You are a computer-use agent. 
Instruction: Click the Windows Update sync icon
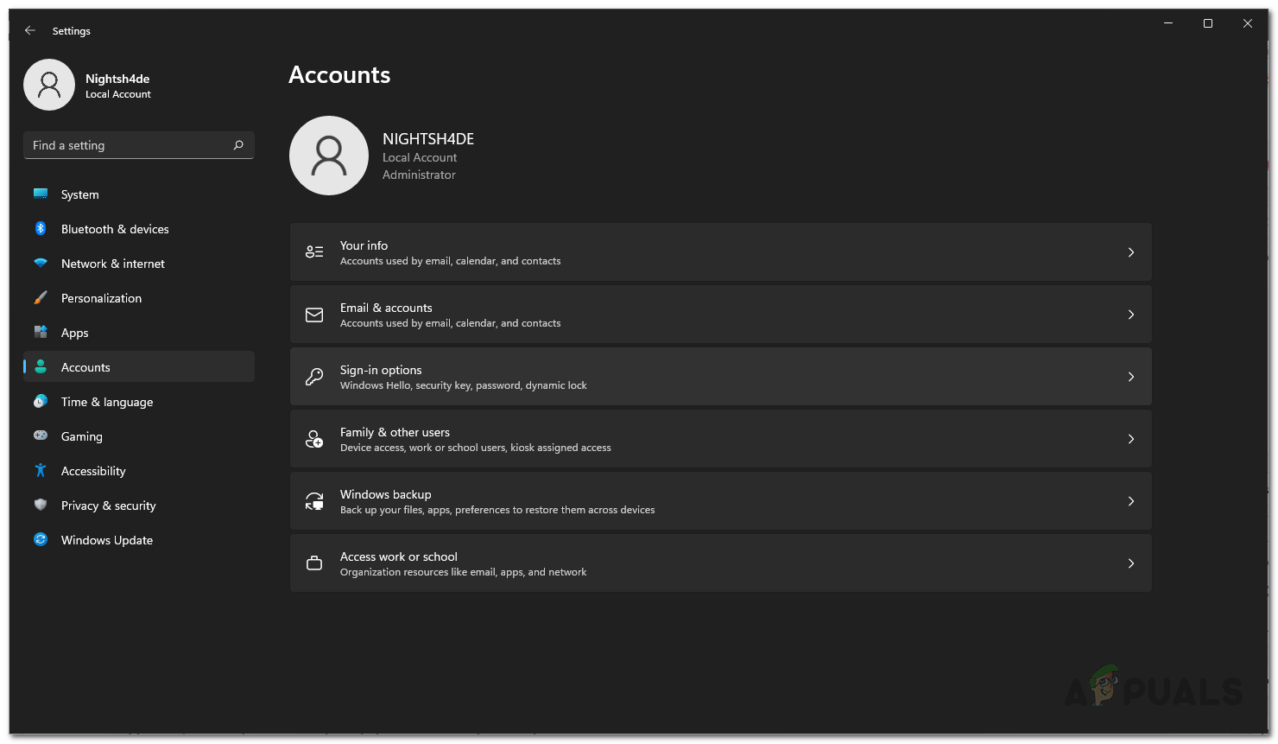(41, 540)
